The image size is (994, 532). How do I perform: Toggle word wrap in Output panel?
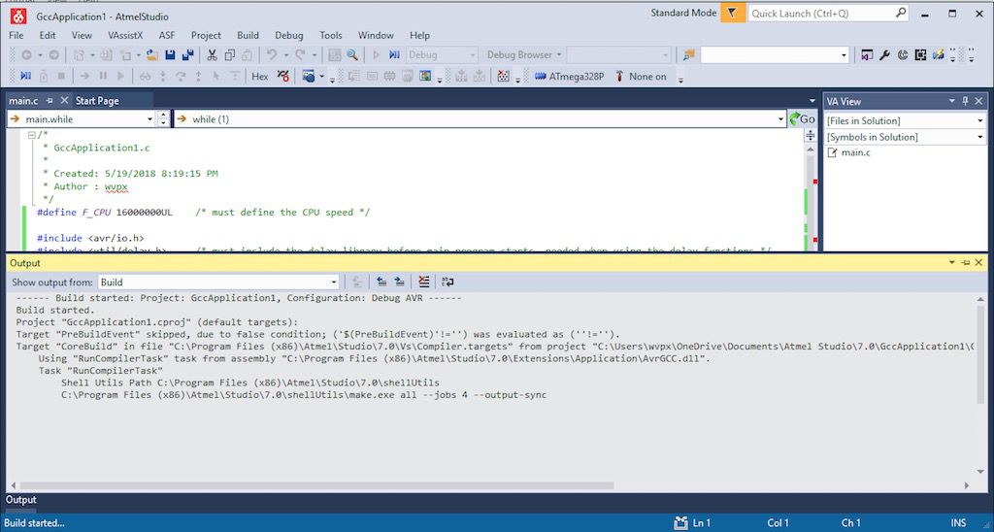point(447,282)
